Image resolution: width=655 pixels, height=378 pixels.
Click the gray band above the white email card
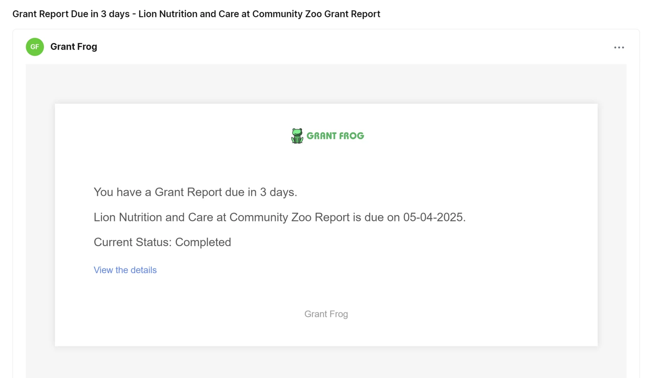[326, 84]
